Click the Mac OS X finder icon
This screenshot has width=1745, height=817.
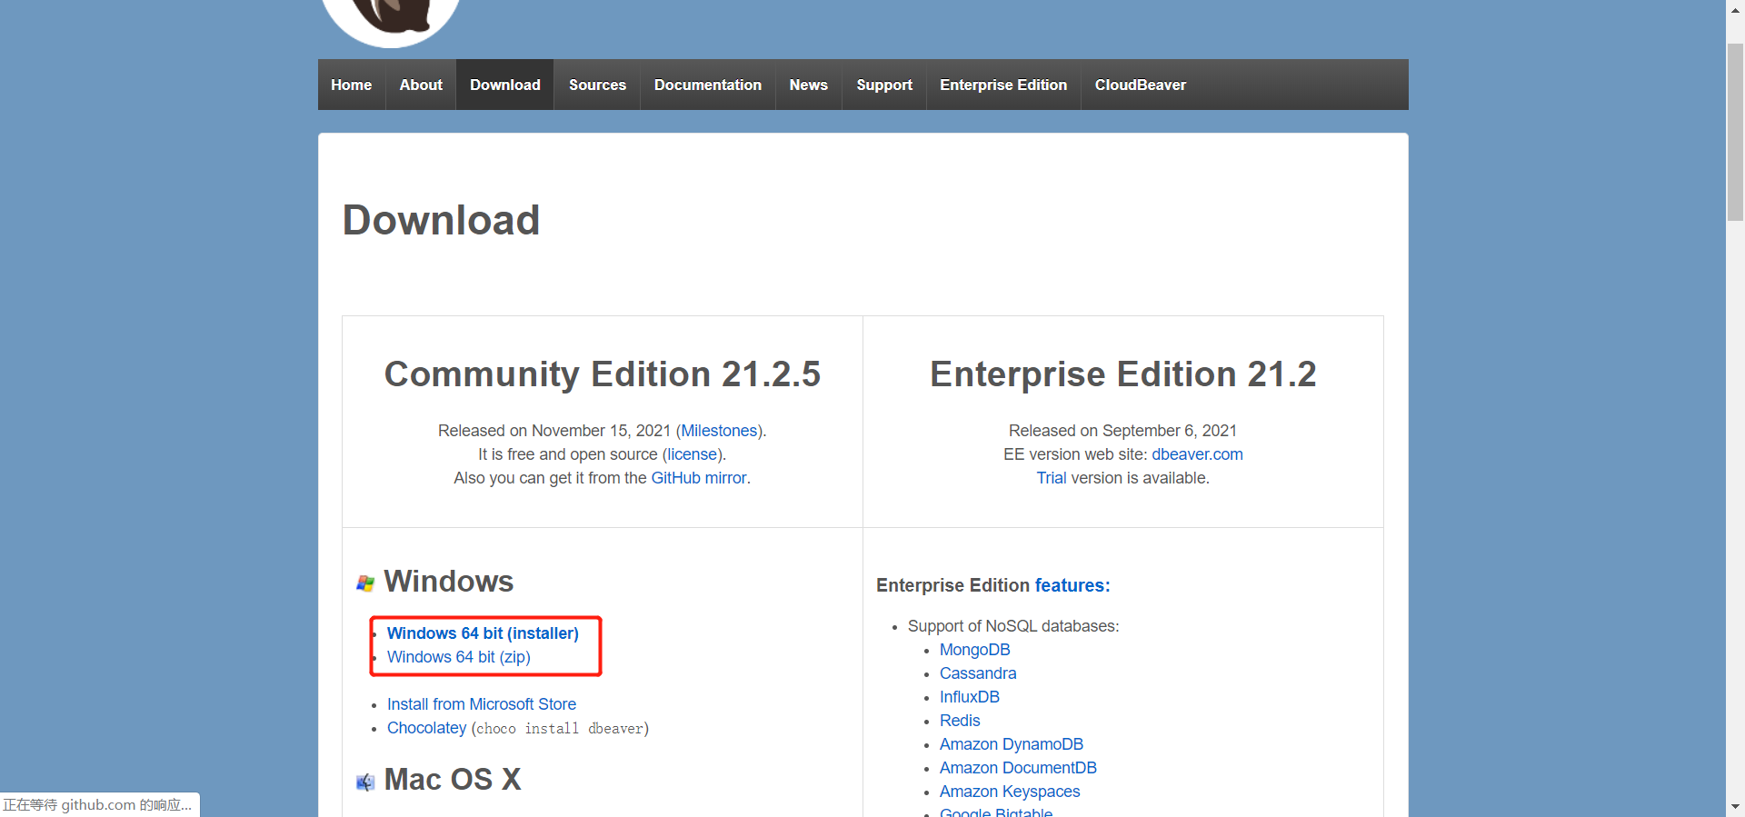coord(365,782)
